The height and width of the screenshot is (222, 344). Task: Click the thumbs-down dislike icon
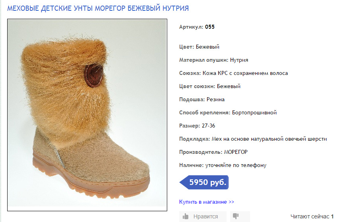(x=235, y=216)
